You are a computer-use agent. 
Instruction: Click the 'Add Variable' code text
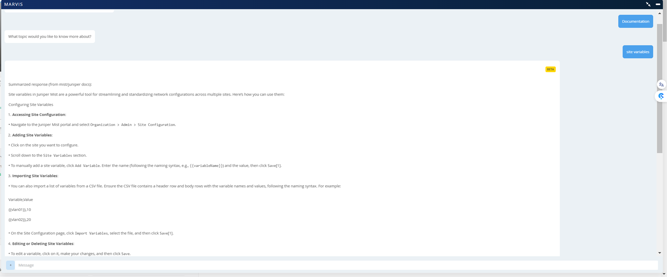pos(87,166)
